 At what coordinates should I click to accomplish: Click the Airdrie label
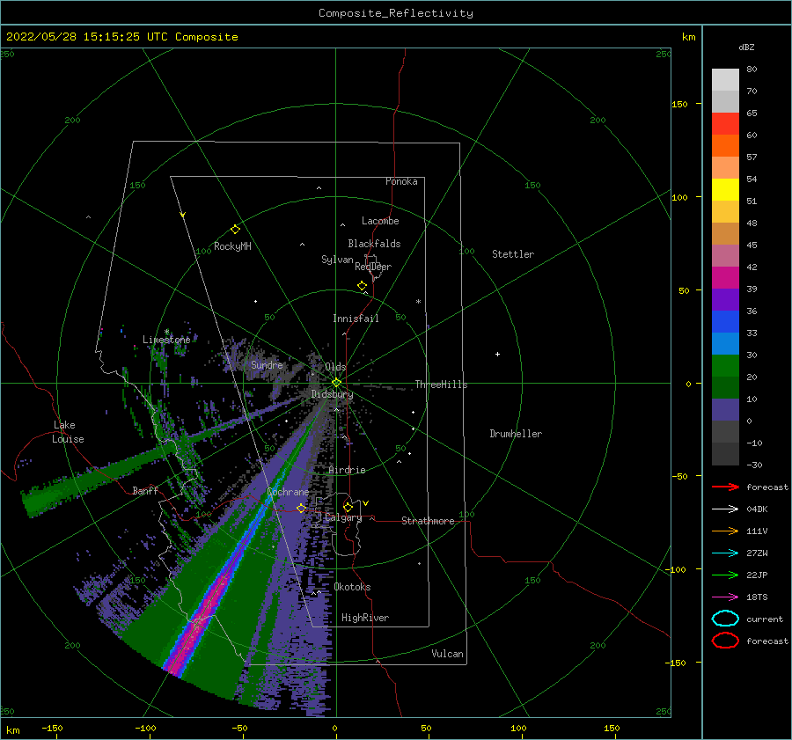coord(347,470)
